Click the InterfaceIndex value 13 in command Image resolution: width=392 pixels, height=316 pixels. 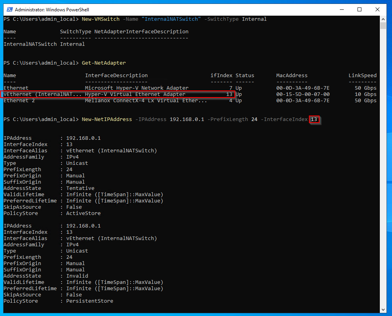(314, 119)
